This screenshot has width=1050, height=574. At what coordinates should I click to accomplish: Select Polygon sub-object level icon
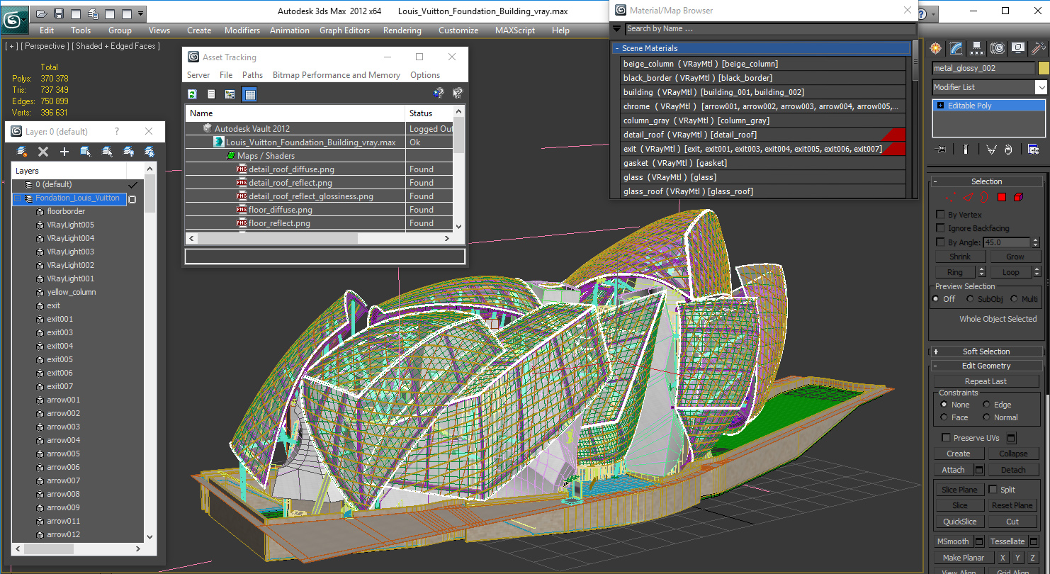click(x=1002, y=197)
